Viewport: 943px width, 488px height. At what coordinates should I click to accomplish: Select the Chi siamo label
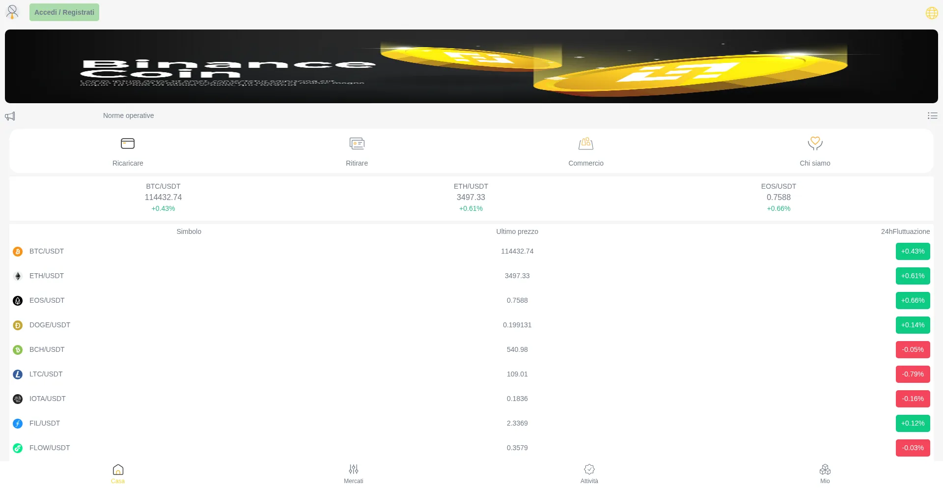815,163
